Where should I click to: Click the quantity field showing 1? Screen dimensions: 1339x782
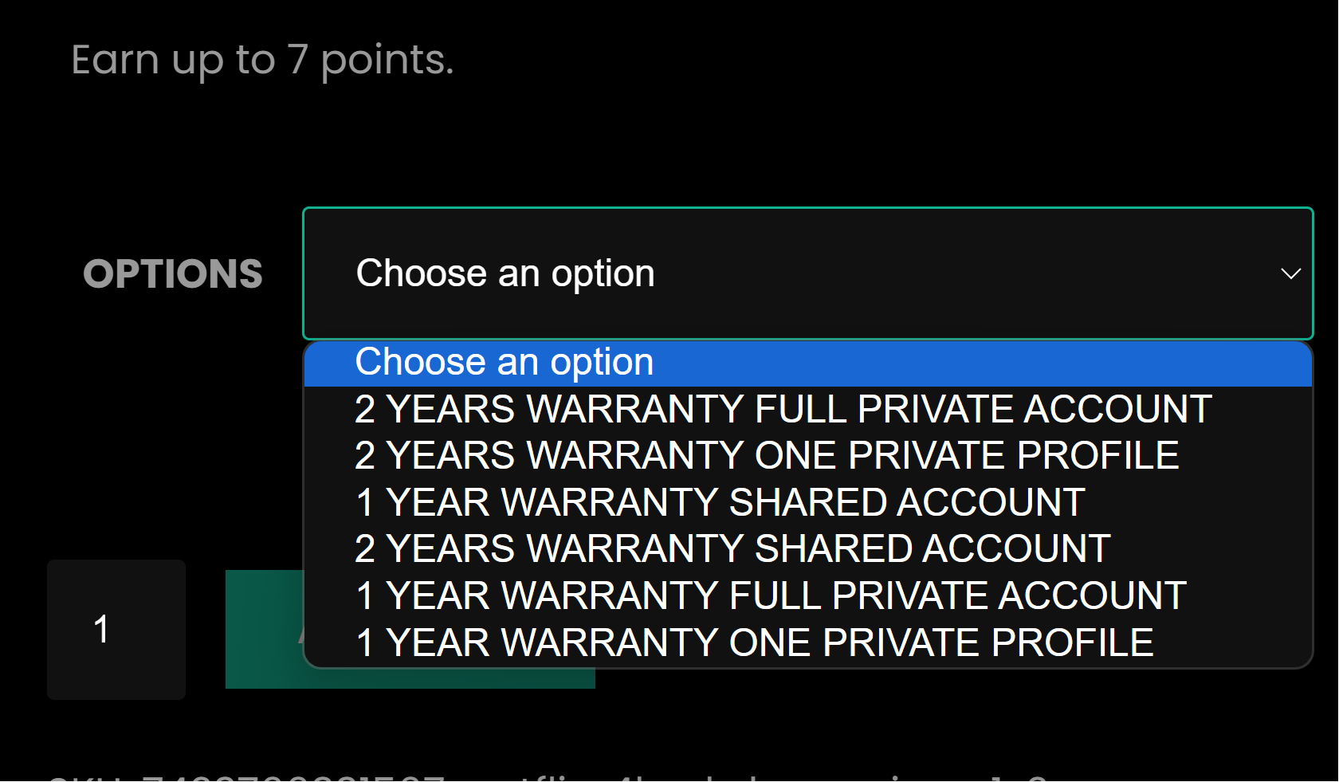(x=116, y=629)
